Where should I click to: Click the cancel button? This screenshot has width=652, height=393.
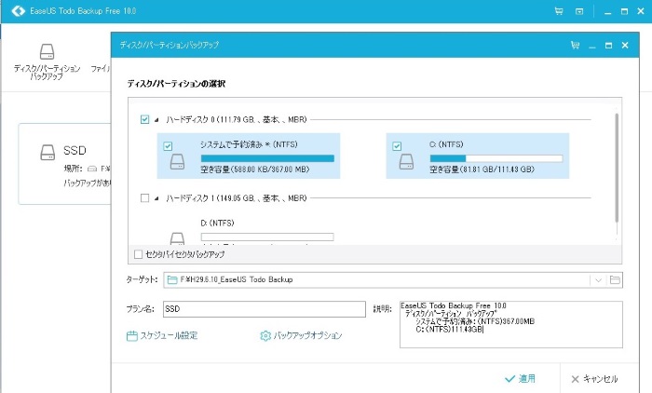pyautogui.click(x=594, y=379)
